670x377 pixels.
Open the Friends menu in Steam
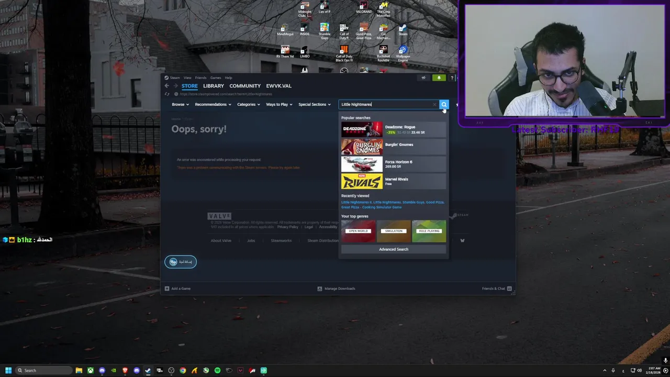point(201,78)
